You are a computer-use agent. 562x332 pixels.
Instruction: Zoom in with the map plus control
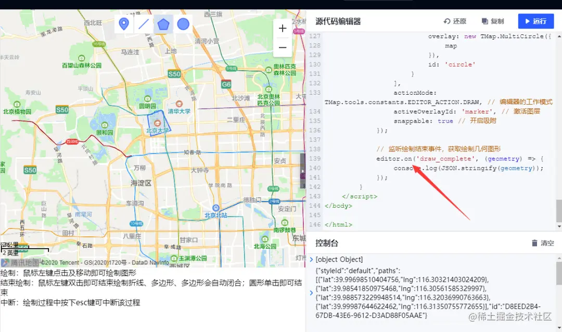282,29
